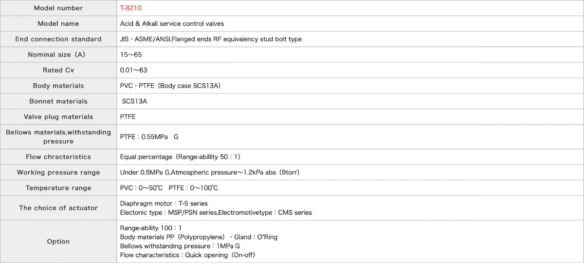584x263 pixels.
Task: Click the Working pressure range label
Action: pyautogui.click(x=58, y=172)
